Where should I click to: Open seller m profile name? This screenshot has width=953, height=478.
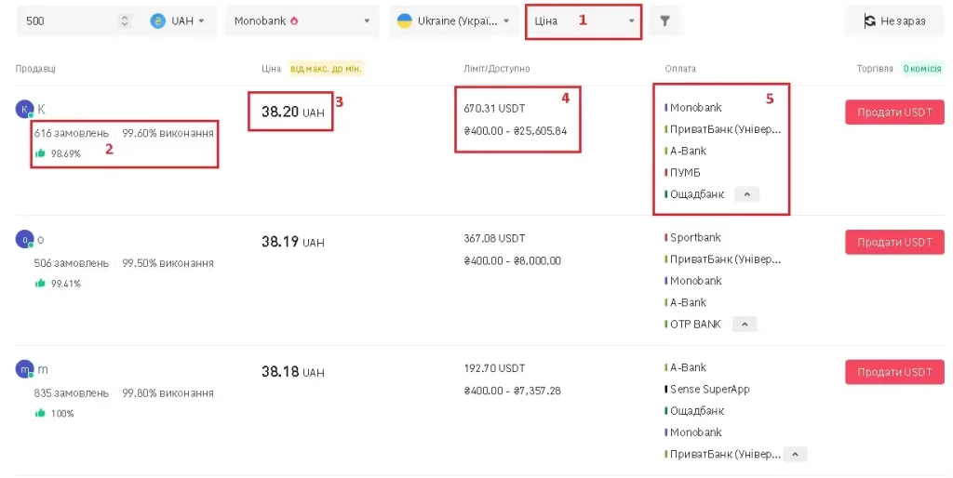point(43,369)
